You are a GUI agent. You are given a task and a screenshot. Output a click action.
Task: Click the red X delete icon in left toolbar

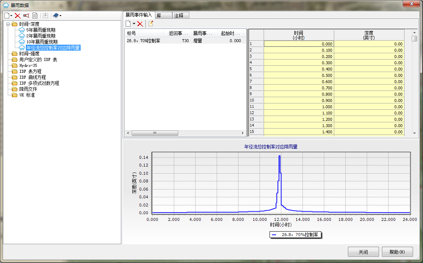[x=17, y=16]
